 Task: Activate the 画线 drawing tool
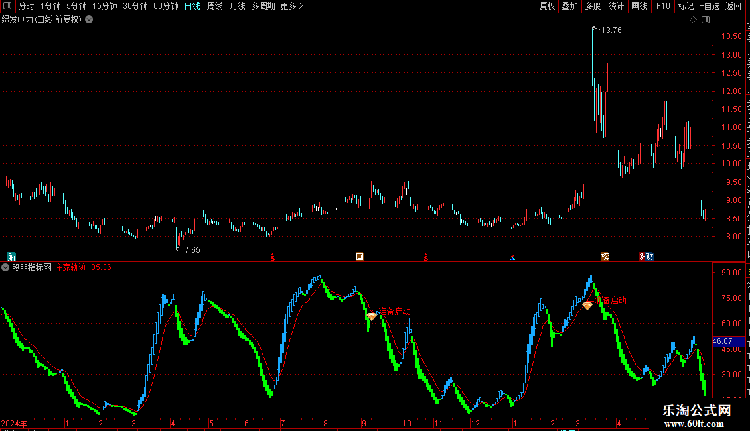(639, 6)
